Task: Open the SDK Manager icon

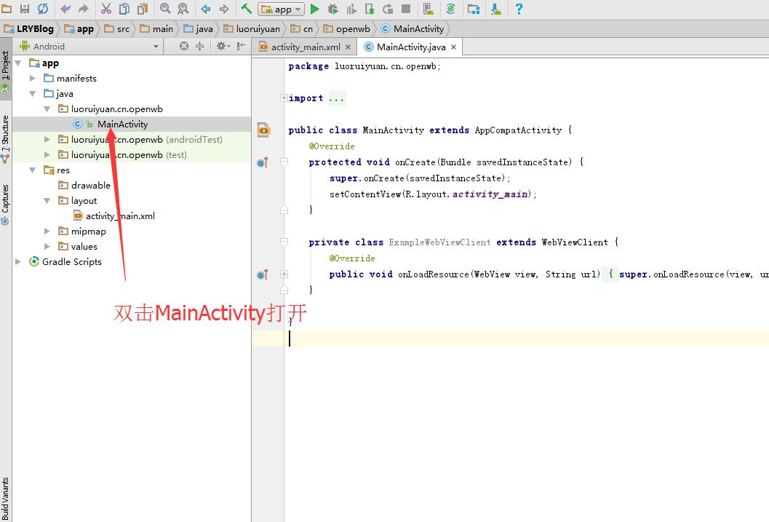Action: (496, 9)
